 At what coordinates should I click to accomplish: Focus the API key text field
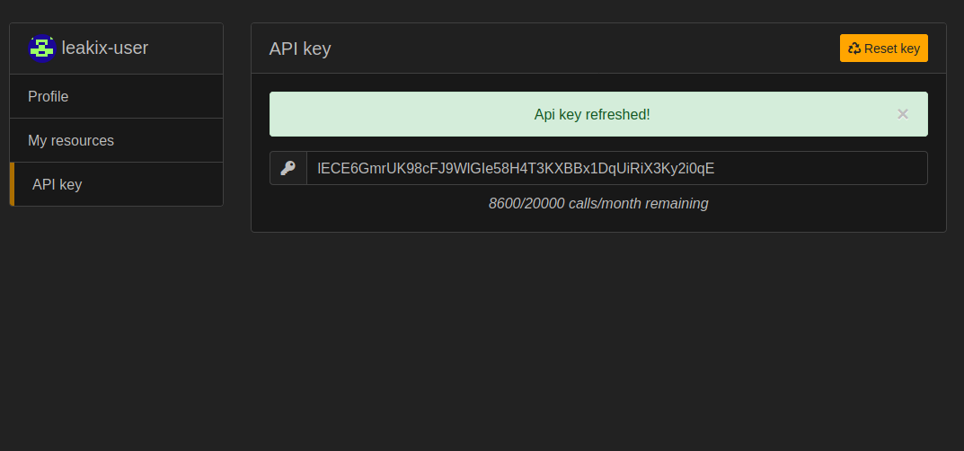(616, 168)
